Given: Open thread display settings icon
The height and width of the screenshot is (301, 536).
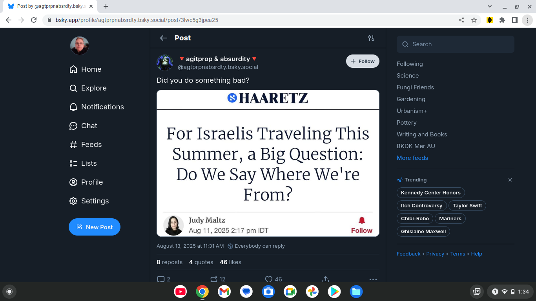Looking at the screenshot, I should [x=371, y=38].
